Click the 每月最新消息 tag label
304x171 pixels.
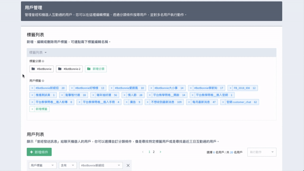click(201, 102)
